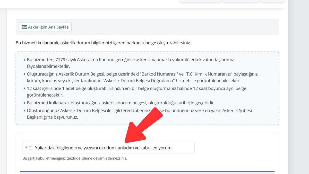Click the service description sentence about barkodlu belge

103,43
